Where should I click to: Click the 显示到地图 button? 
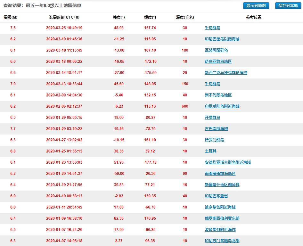coord(256,5)
